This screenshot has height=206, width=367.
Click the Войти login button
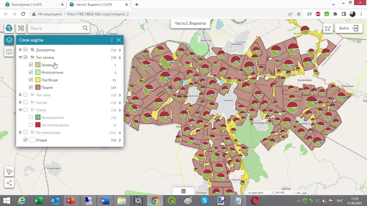(x=348, y=28)
